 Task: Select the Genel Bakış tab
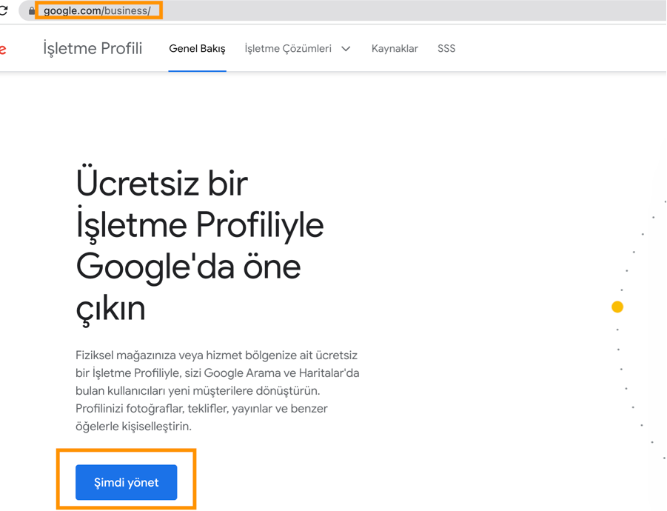pos(198,48)
